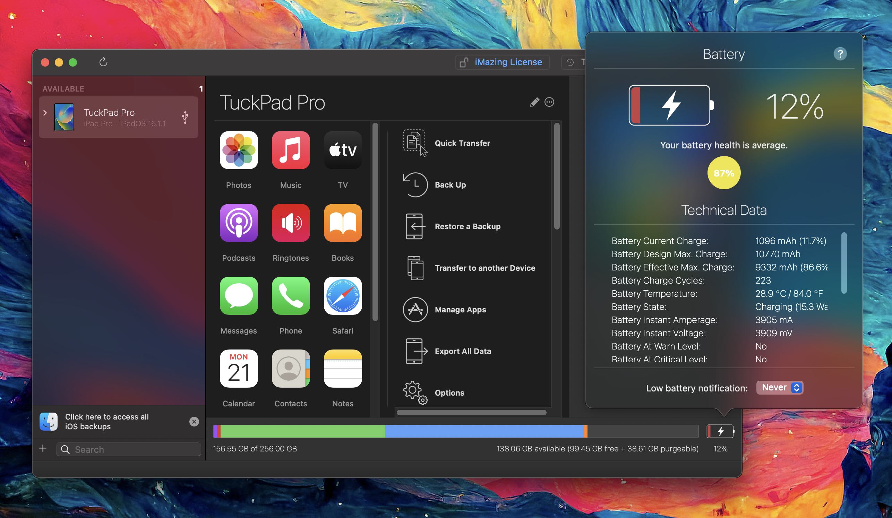Click the Photos app icon
This screenshot has width=892, height=518.
[x=238, y=150]
